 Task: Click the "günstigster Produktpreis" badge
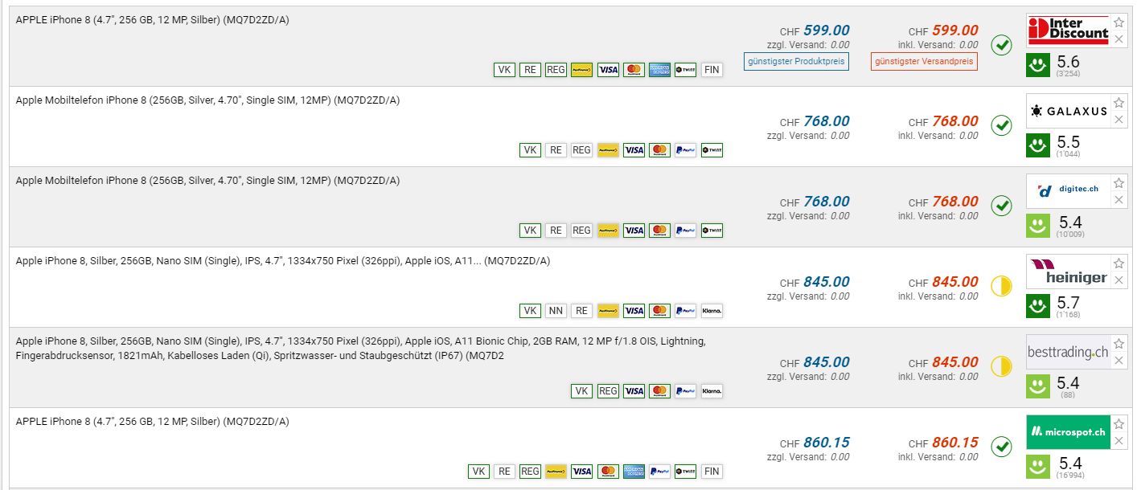click(x=796, y=61)
